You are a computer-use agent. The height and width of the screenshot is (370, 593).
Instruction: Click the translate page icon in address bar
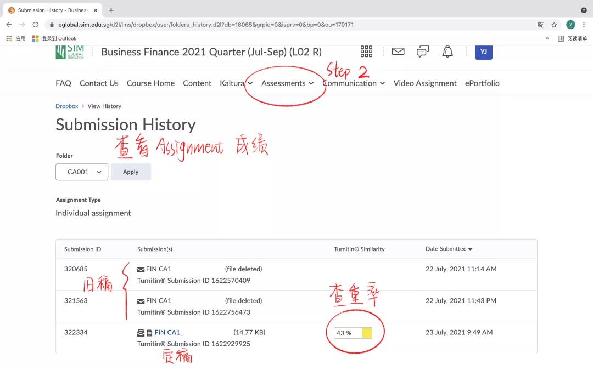tap(541, 25)
